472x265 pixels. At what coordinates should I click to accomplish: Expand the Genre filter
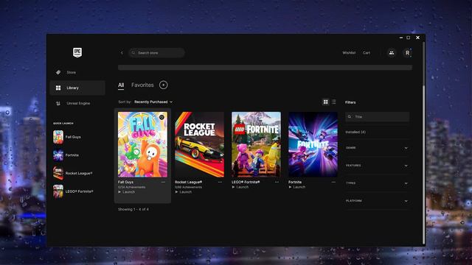[x=377, y=148]
